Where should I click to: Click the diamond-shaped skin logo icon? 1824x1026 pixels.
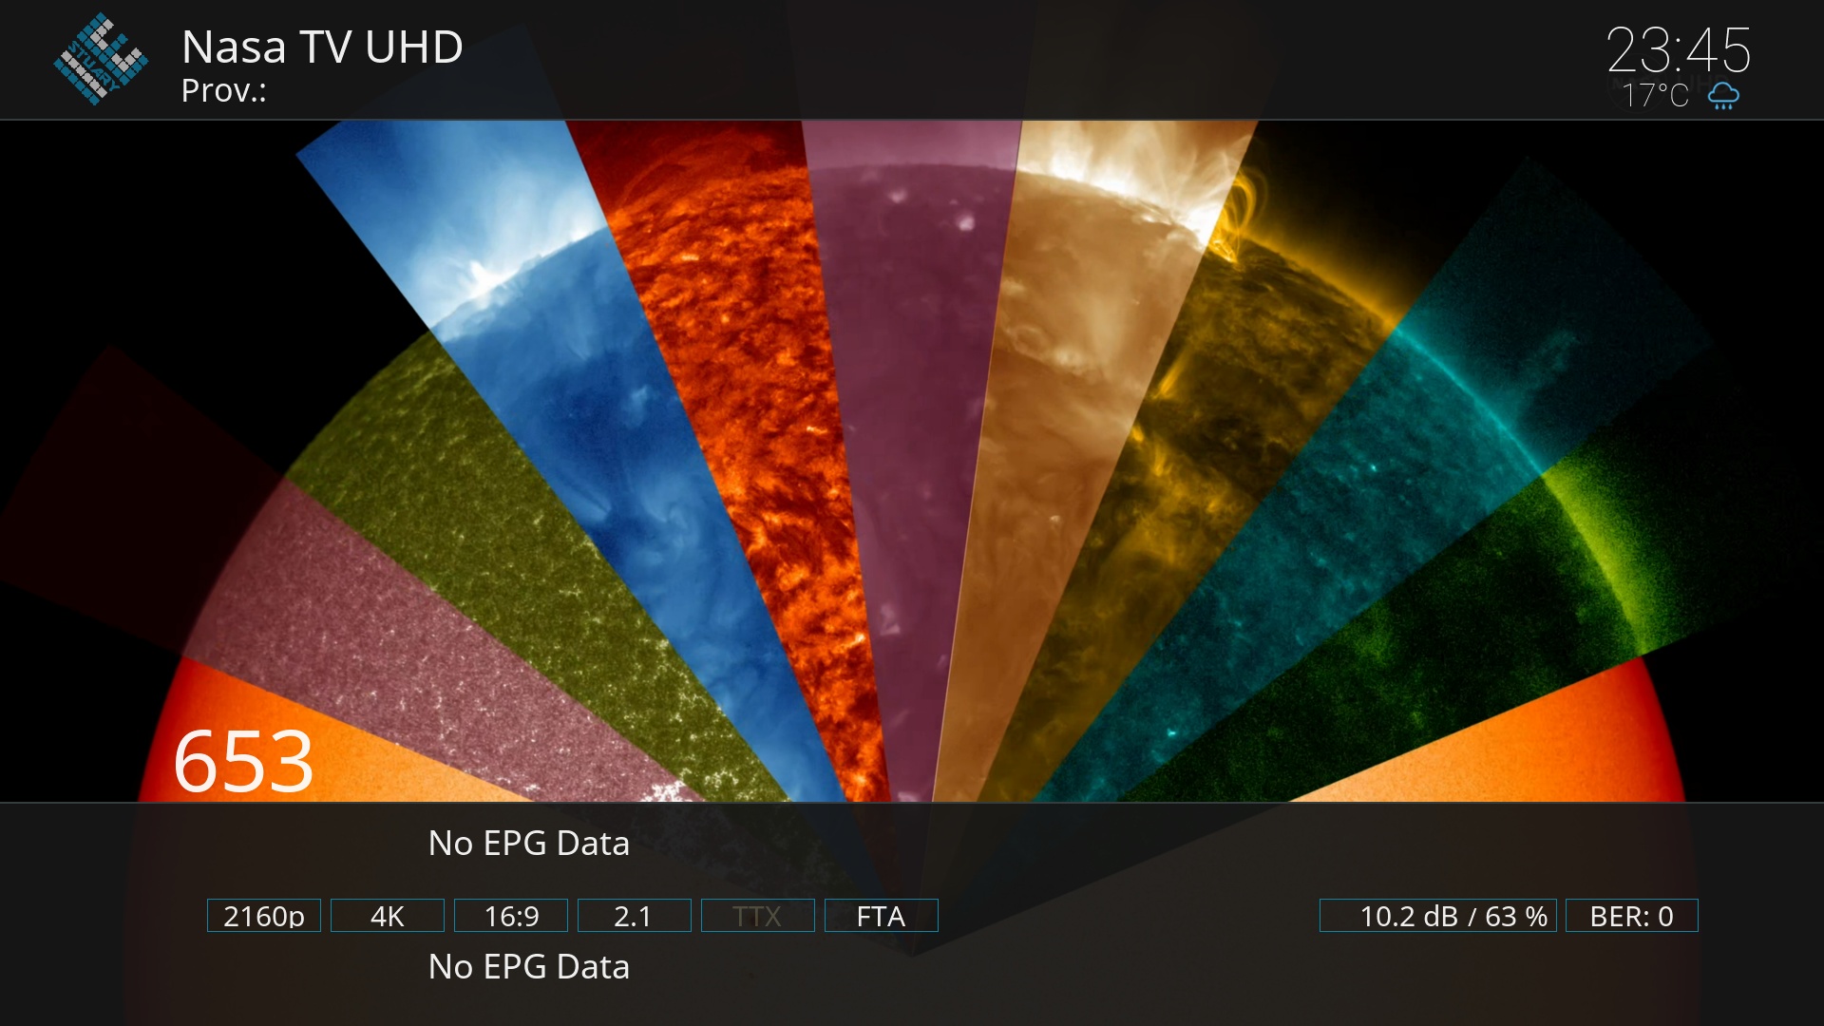(x=100, y=59)
